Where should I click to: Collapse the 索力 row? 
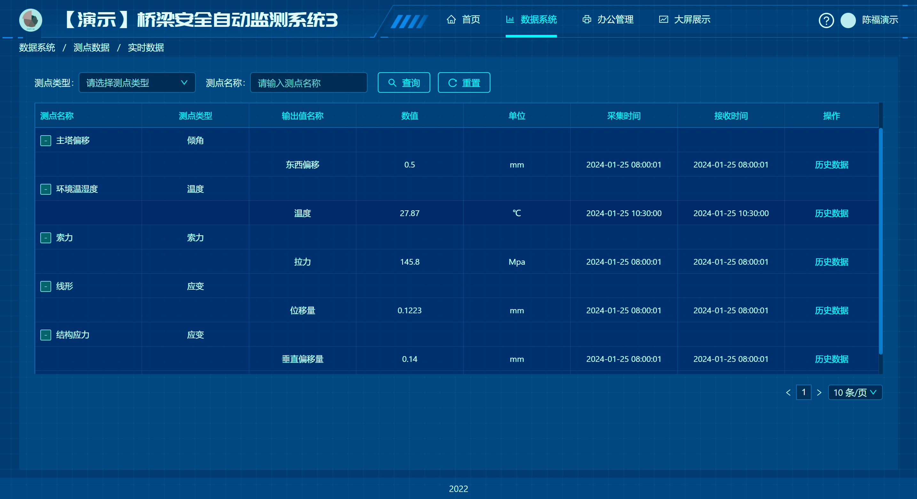click(x=45, y=238)
